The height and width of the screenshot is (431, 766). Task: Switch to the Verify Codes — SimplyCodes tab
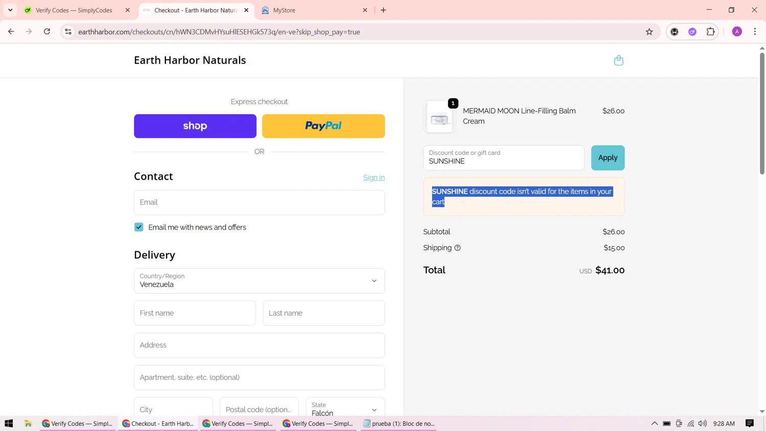(74, 10)
